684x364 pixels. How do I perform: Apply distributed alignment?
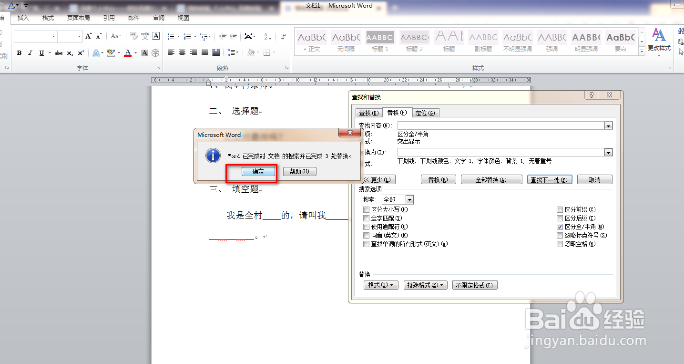216,52
